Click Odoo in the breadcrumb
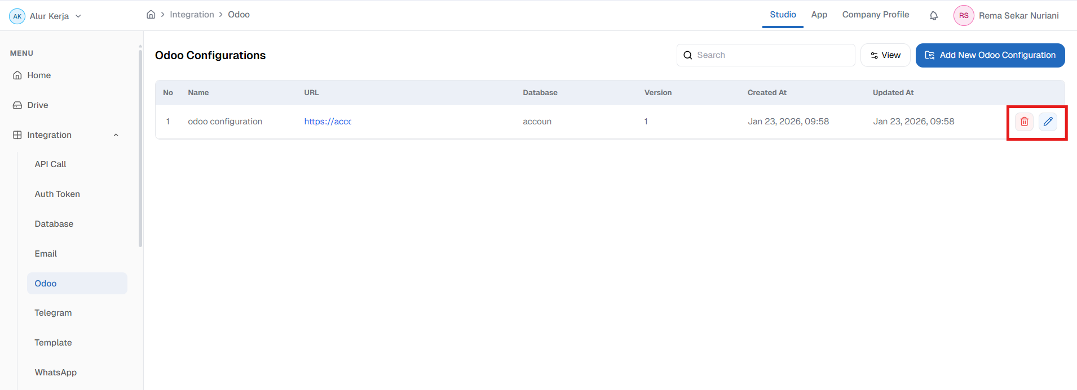Viewport: 1077px width, 390px height. tap(239, 15)
